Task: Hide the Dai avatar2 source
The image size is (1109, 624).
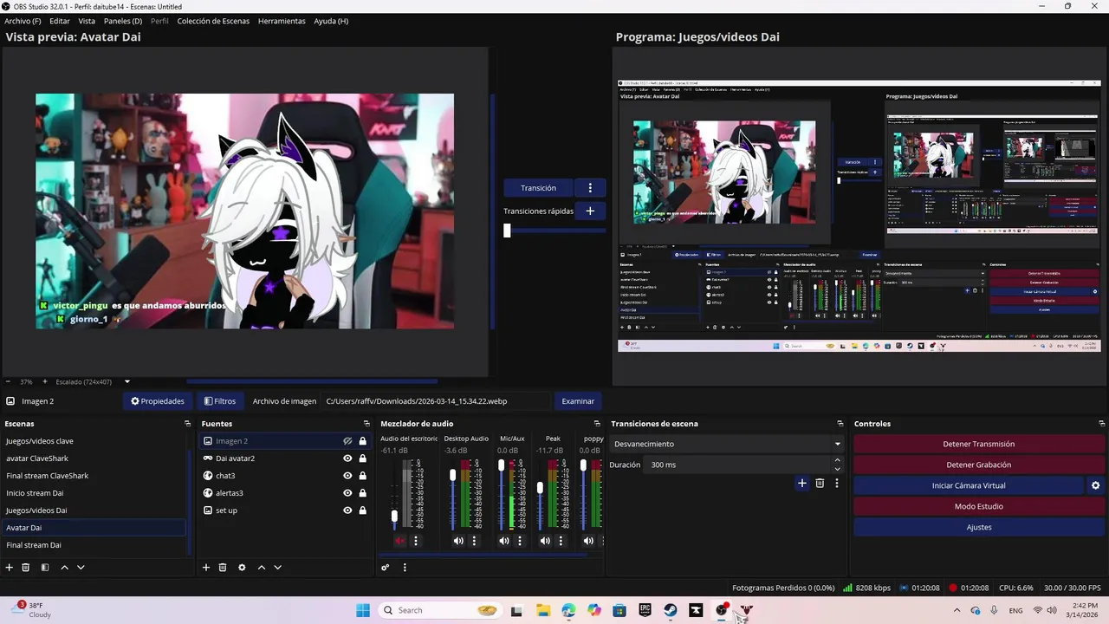Action: (347, 458)
